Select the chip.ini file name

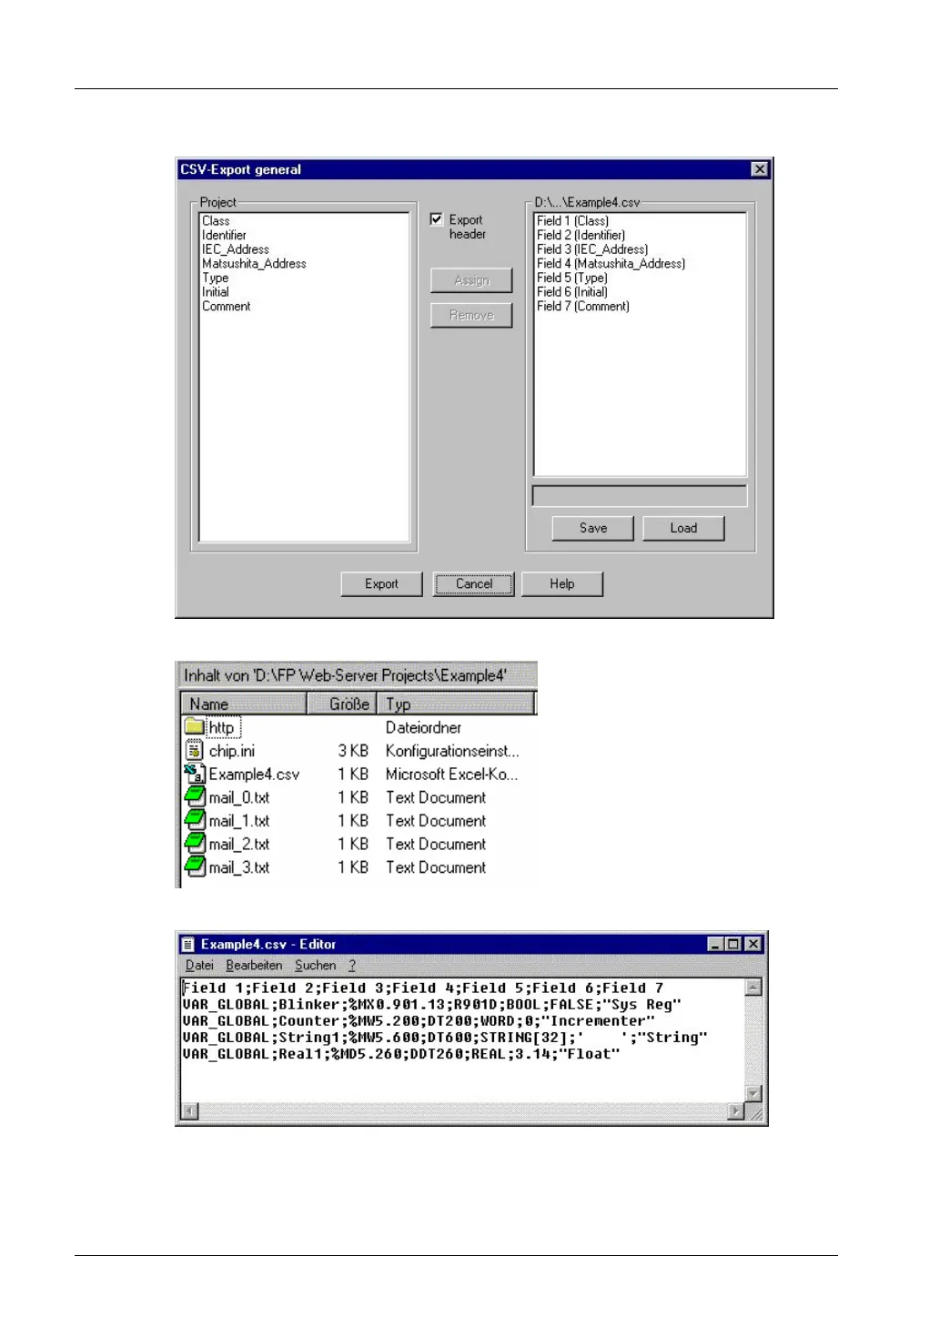(x=232, y=751)
